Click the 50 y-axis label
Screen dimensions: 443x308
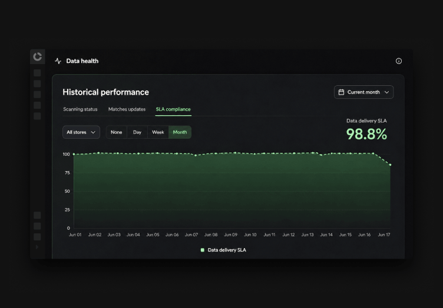point(67,192)
